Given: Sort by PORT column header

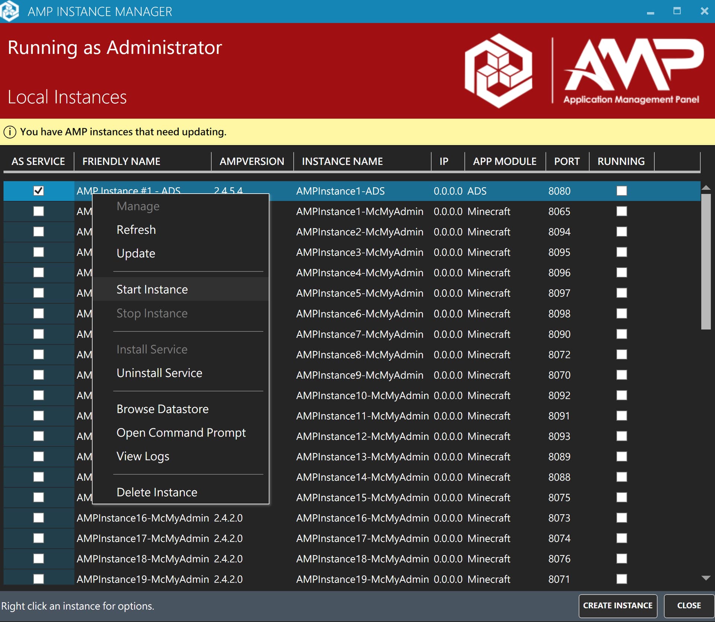Looking at the screenshot, I should [x=567, y=162].
